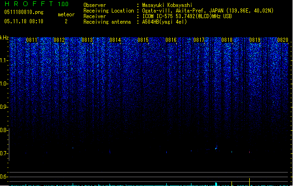
Task: Click the Observer name Masayuki Kobayashi
Action: pos(167,5)
